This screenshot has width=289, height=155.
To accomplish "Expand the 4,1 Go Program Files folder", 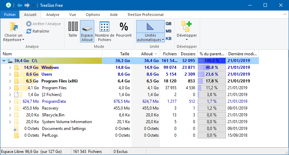I will (x=10, y=88).
